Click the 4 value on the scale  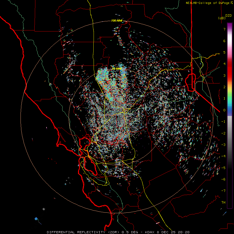(224, 64)
